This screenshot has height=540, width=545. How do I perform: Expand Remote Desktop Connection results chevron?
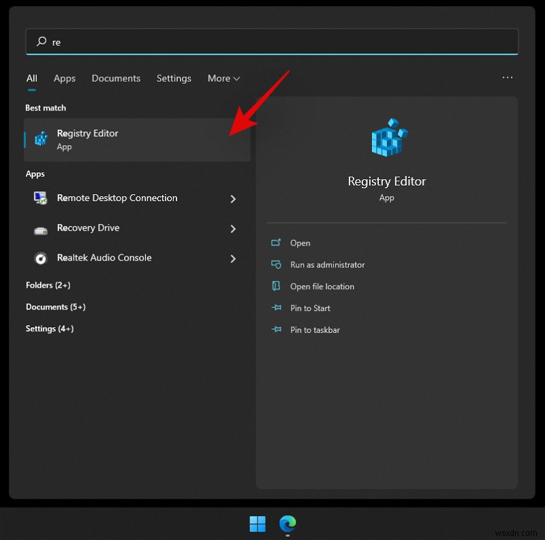pyautogui.click(x=233, y=198)
